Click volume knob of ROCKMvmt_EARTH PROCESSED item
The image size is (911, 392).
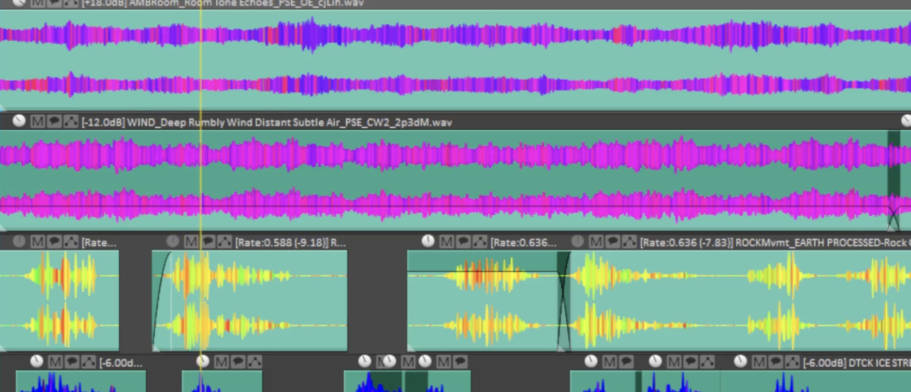577,241
